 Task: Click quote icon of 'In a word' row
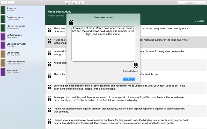pyautogui.click(x=49, y=53)
